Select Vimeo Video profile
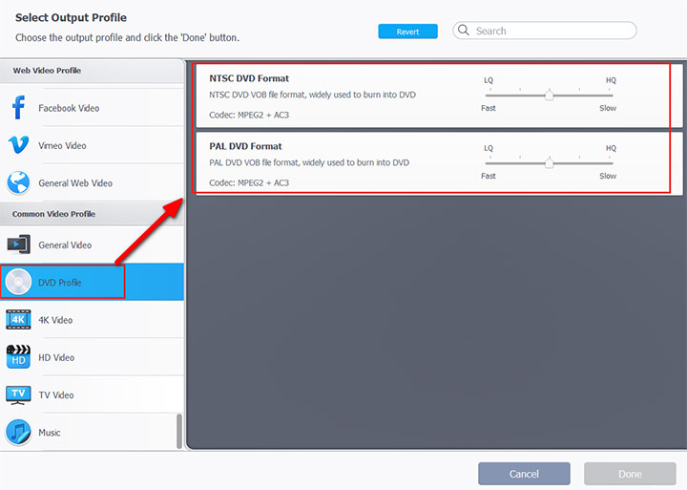 click(92, 145)
